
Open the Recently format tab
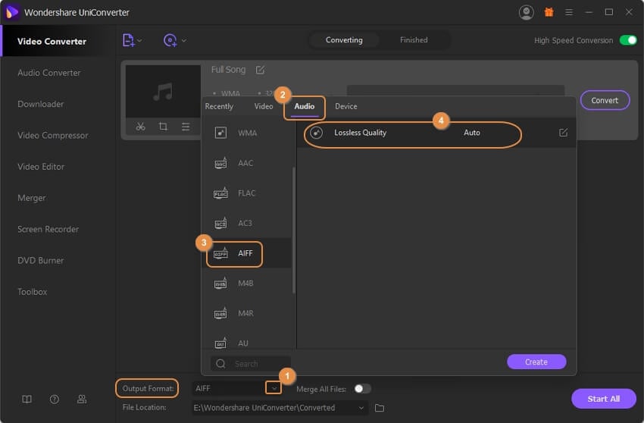coord(219,106)
